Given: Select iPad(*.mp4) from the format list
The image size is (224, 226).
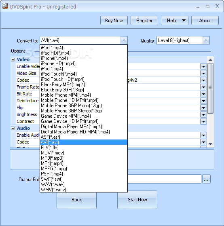Looking at the screenshot, I should [x=84, y=48].
